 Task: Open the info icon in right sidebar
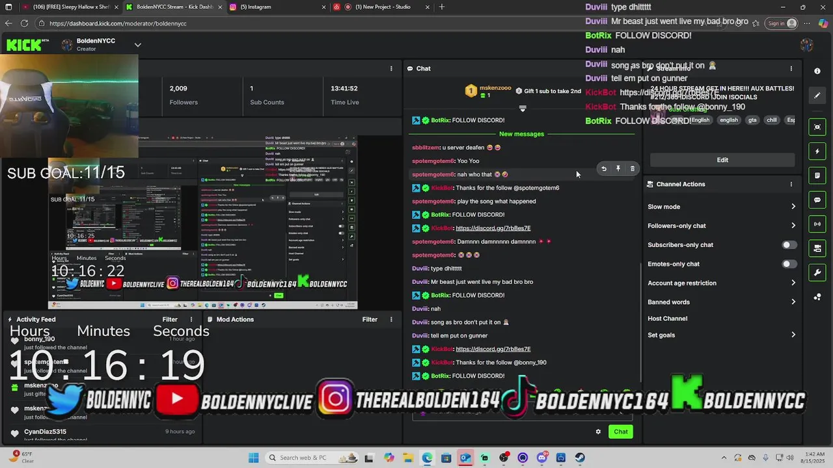[817, 71]
